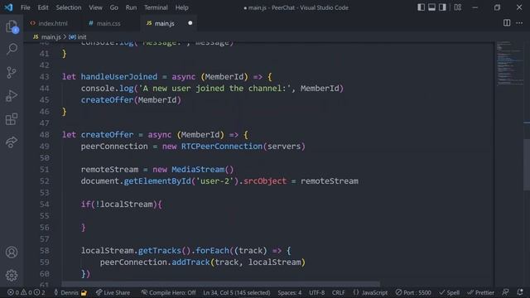Viewport: 530px width, 298px height.
Task: Start Live Share from status bar
Action: click(x=113, y=292)
